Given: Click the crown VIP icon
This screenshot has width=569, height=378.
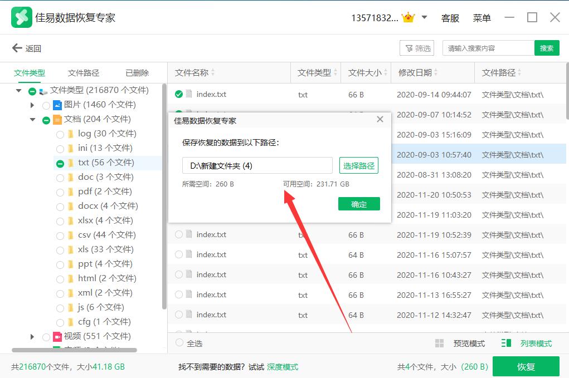Looking at the screenshot, I should pyautogui.click(x=409, y=18).
